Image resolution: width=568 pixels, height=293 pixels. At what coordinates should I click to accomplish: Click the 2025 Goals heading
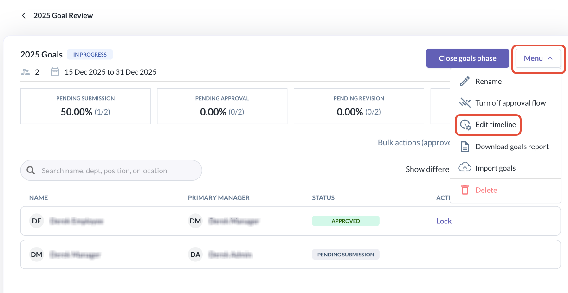click(41, 55)
